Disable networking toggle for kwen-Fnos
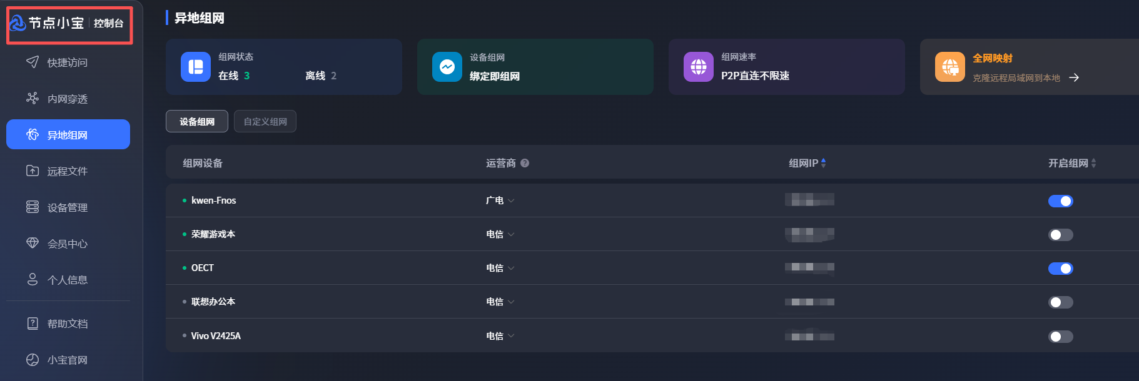Screen dimensions: 1139x381 pos(1060,201)
